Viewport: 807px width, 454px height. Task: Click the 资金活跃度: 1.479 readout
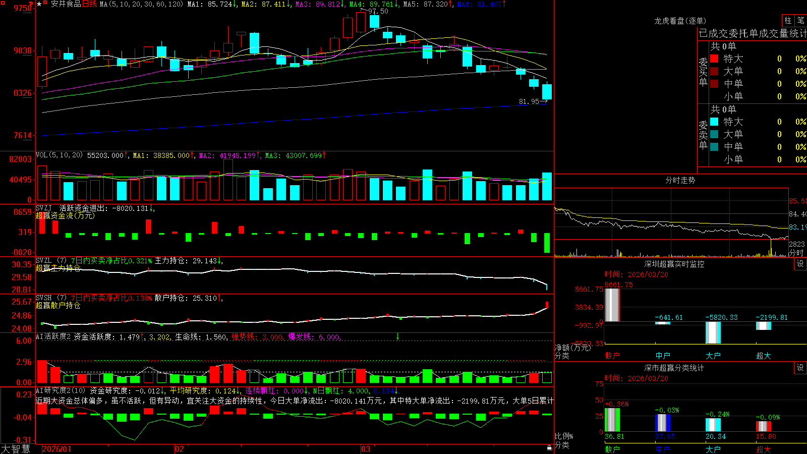[107, 337]
